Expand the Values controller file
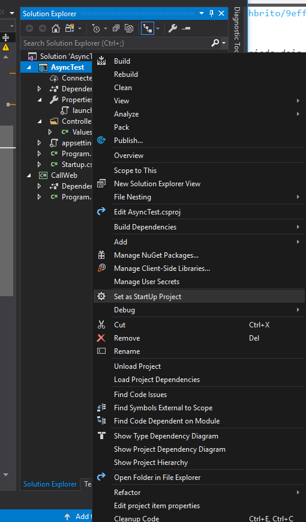Screen dimensions: 306x522 tap(50, 132)
